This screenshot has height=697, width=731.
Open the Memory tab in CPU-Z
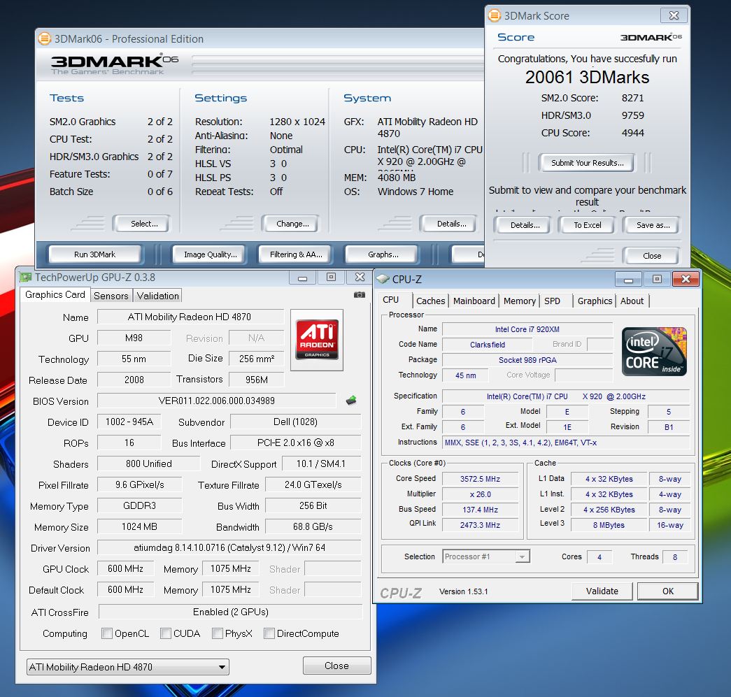(519, 301)
